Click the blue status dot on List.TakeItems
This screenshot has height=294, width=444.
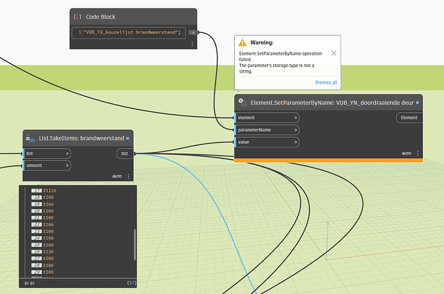[127, 138]
